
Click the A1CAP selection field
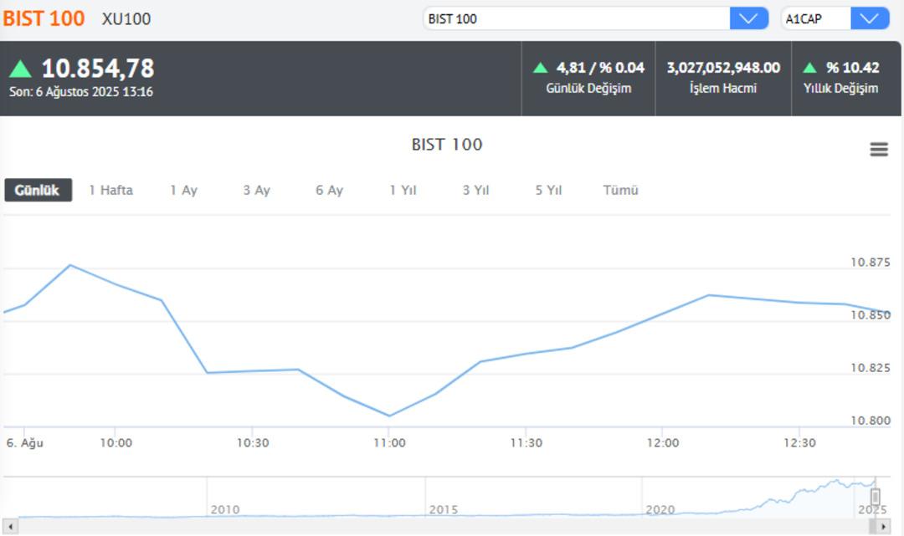[816, 18]
